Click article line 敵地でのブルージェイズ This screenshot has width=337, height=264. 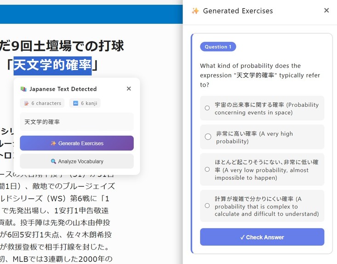[x=74, y=186]
